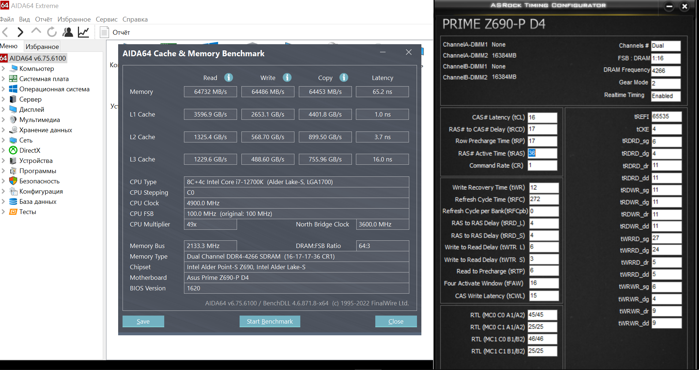Expand the Сервер tree node
This screenshot has width=699, height=370.
click(x=3, y=99)
